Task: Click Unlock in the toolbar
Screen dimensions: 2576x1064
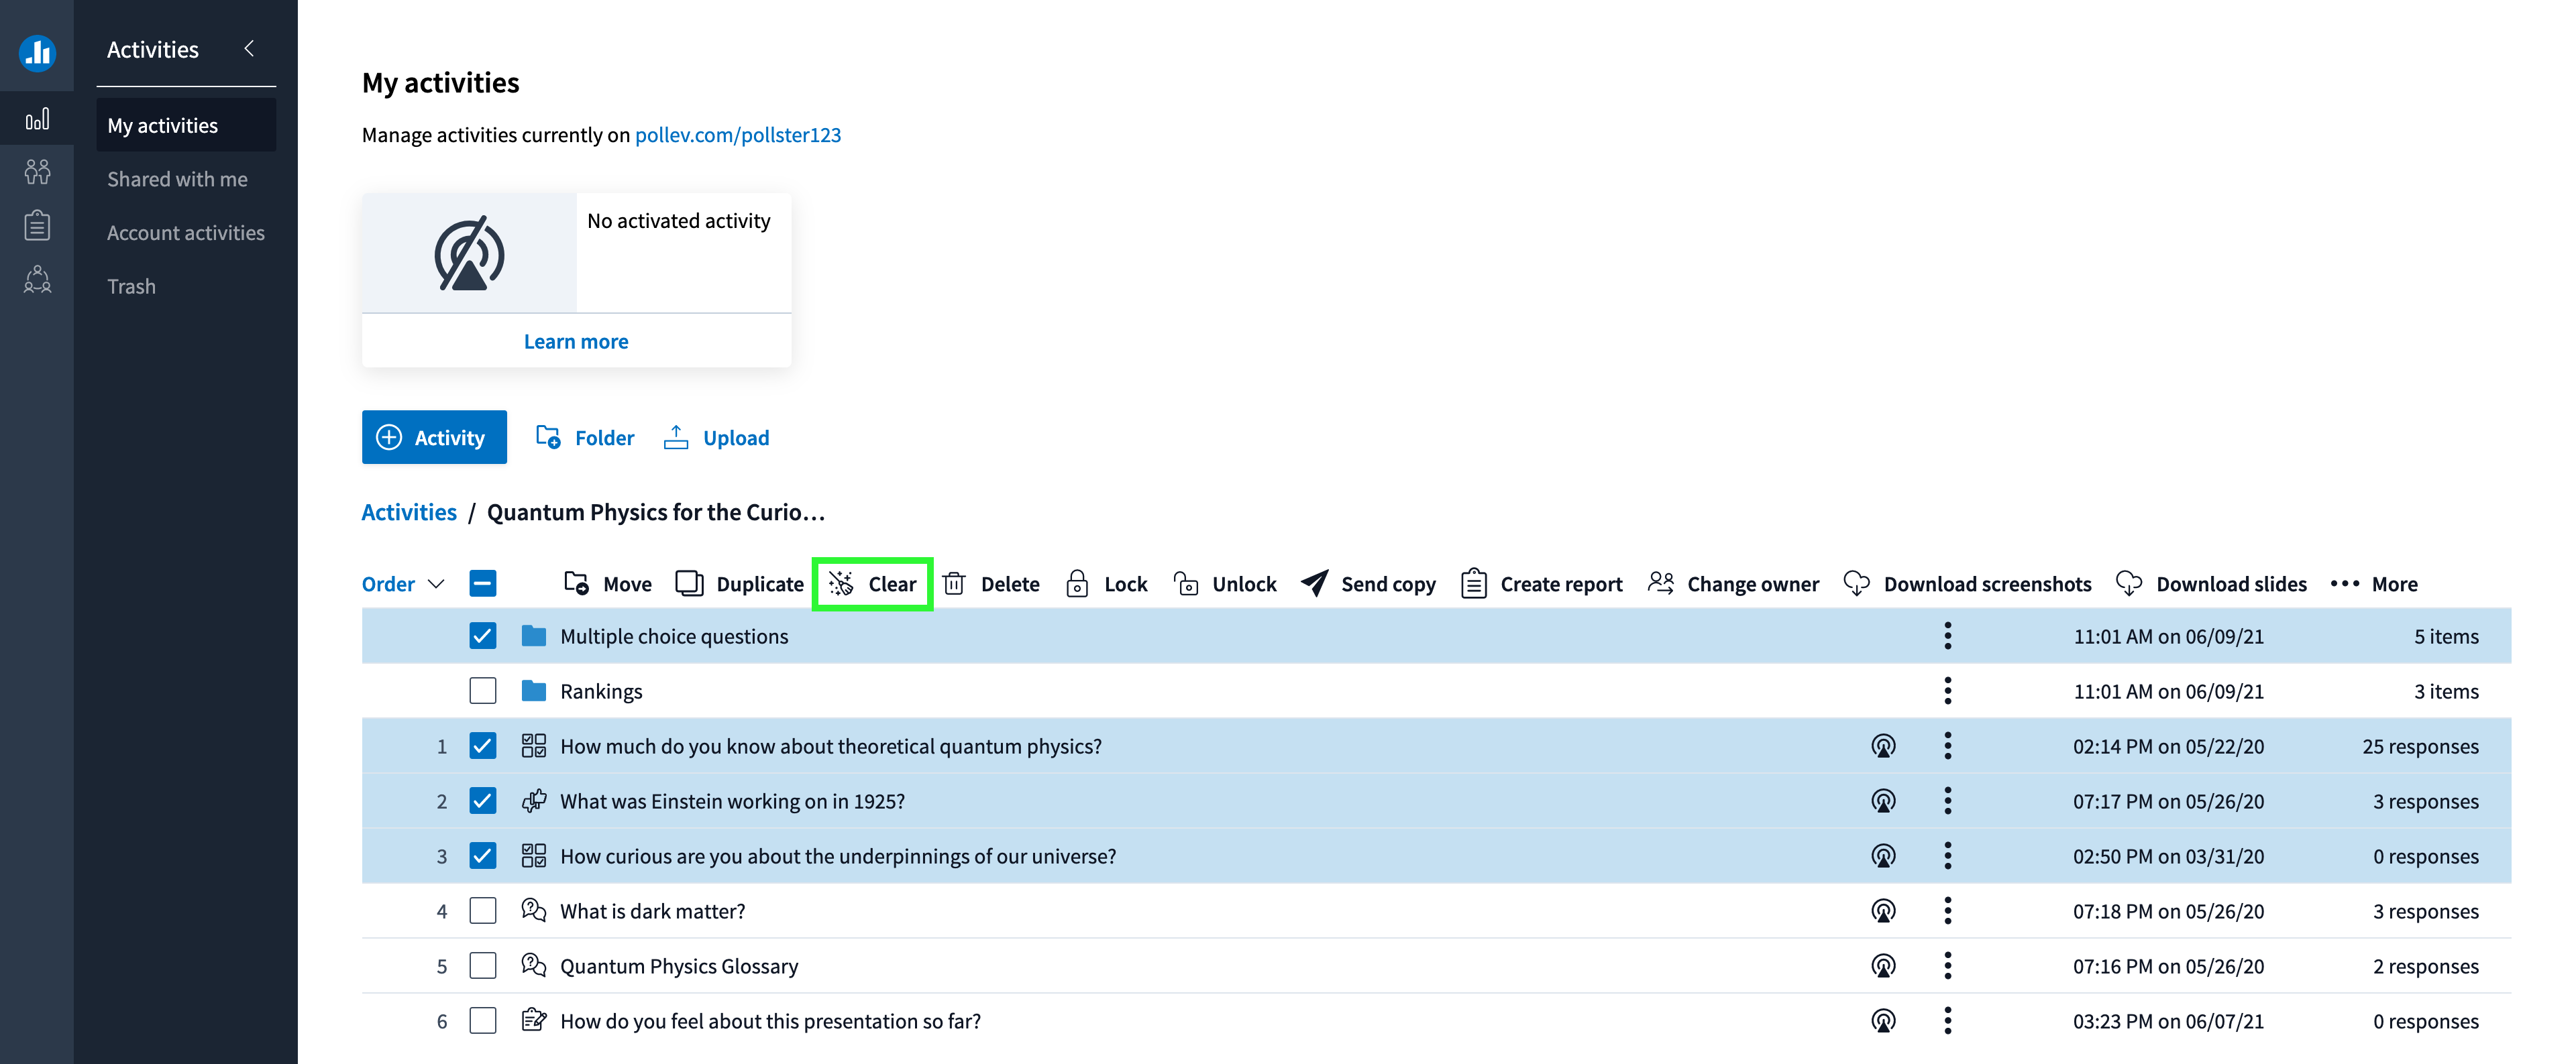Action: [1225, 585]
